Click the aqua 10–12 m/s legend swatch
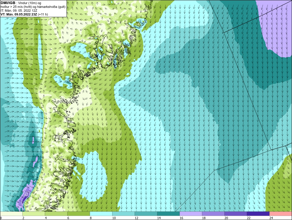292x220 pixels. click(124, 214)
